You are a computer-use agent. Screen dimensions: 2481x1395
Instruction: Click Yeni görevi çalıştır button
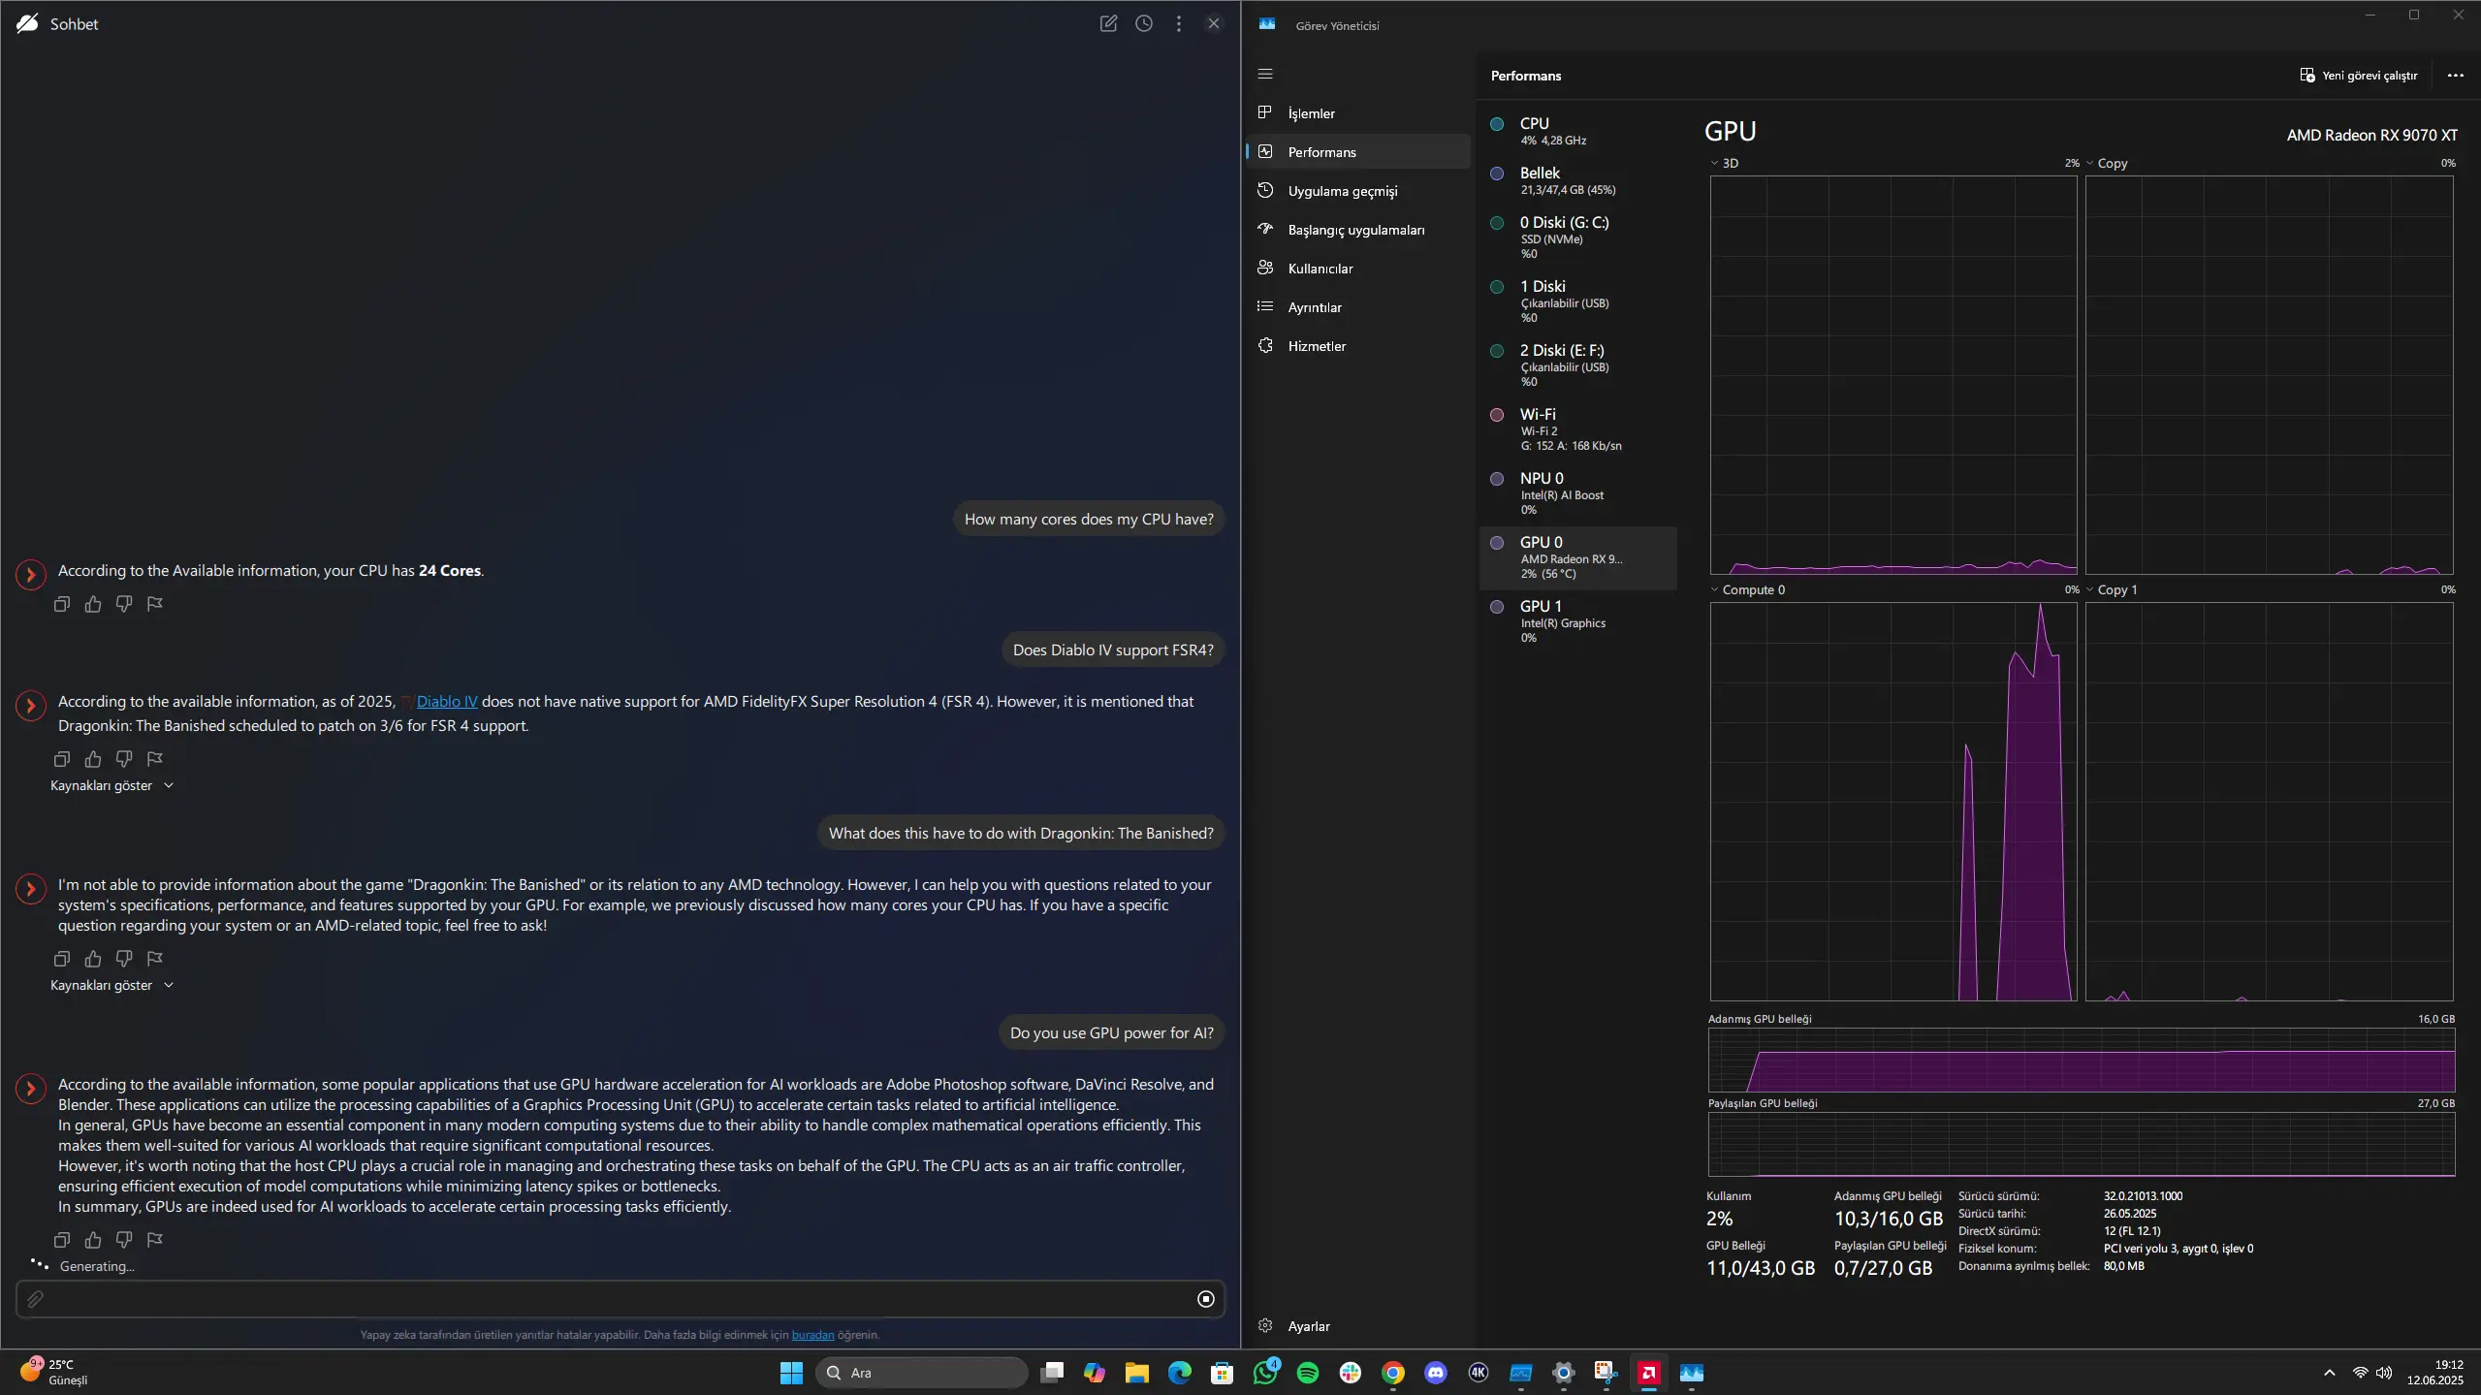[x=2358, y=76]
